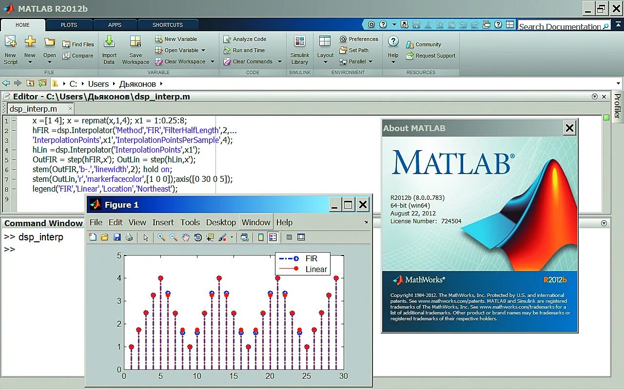Click Save Figure icon in Figure 1 toolbar

pyautogui.click(x=117, y=237)
